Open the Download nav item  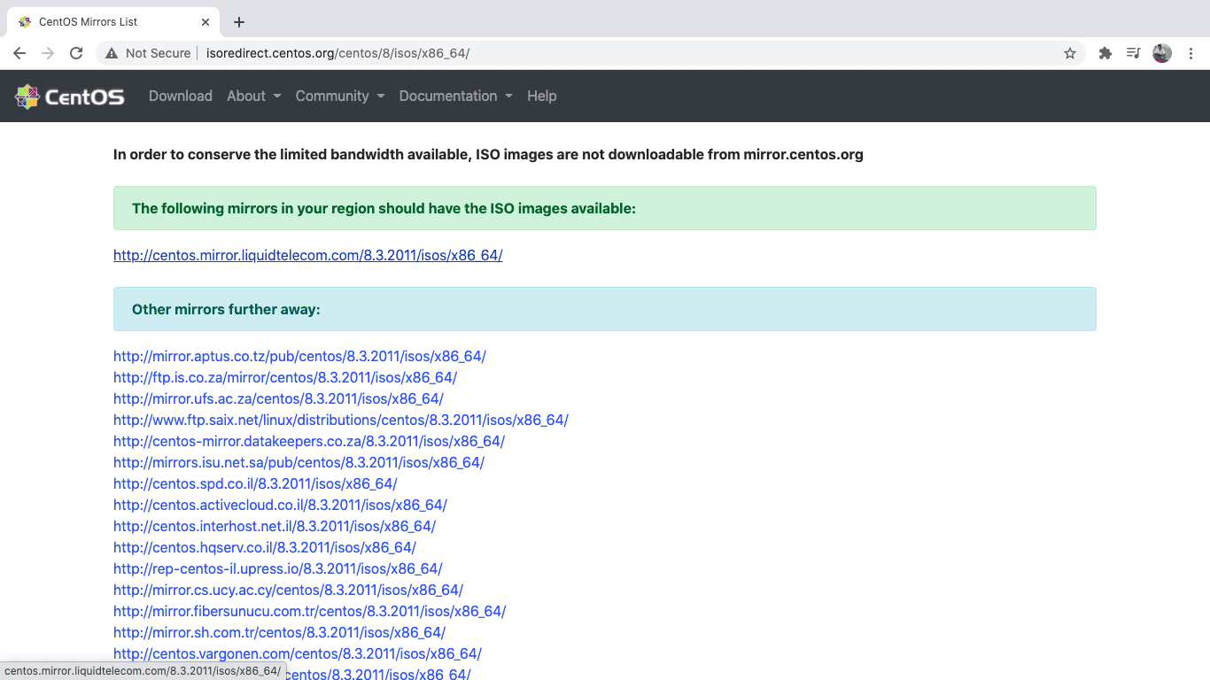click(x=181, y=96)
